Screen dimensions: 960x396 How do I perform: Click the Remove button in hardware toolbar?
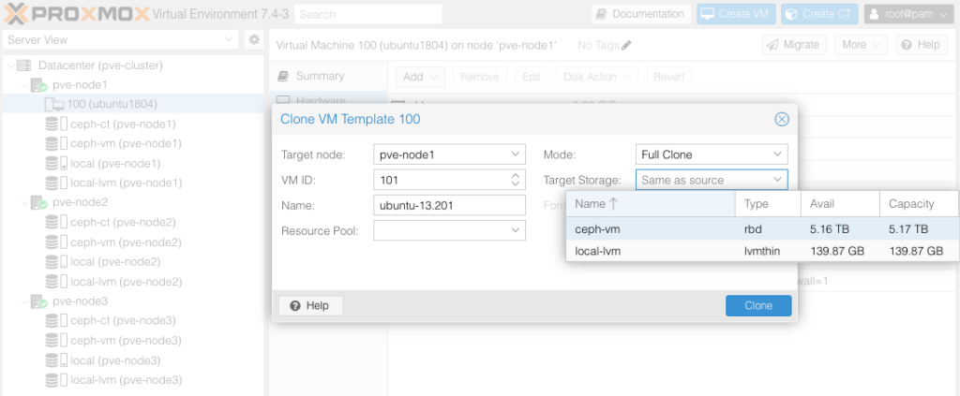[479, 77]
